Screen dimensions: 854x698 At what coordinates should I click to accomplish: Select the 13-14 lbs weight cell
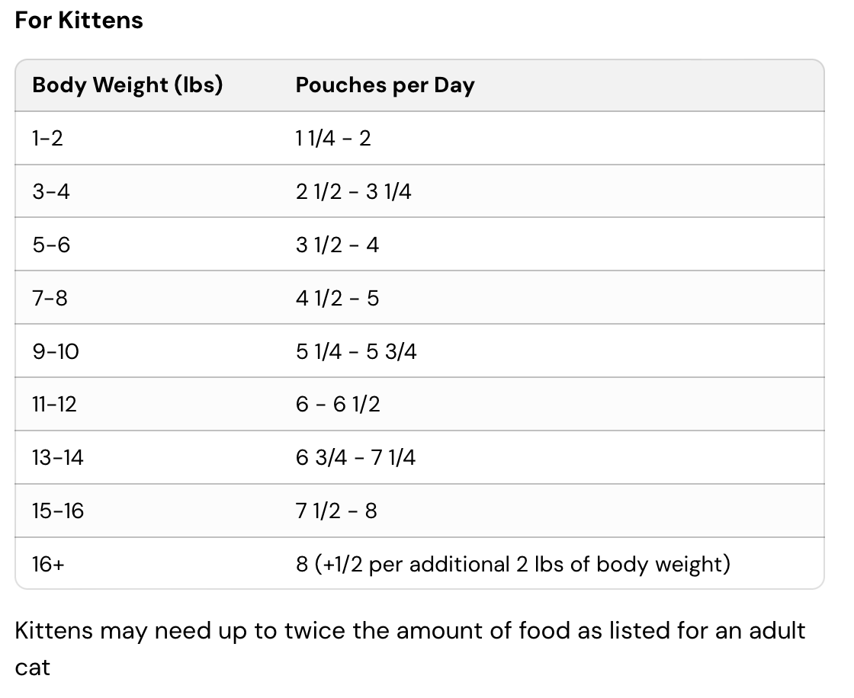pos(57,457)
